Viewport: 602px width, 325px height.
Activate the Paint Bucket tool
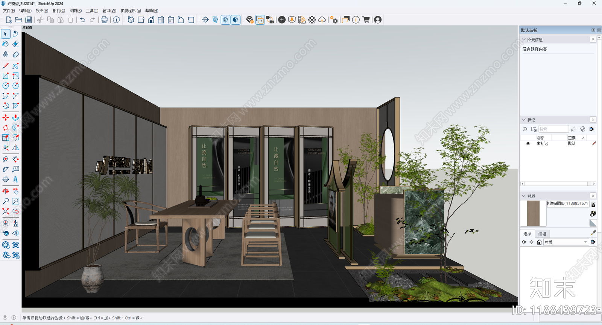pos(6,44)
